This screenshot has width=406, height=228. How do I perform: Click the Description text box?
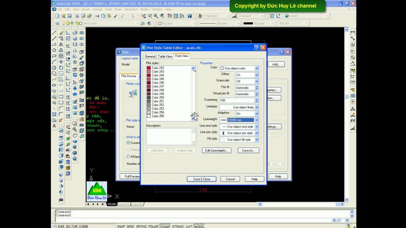(171, 136)
